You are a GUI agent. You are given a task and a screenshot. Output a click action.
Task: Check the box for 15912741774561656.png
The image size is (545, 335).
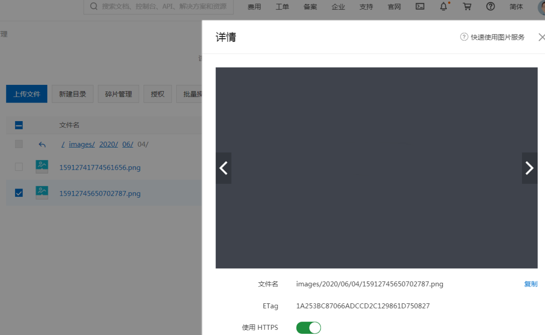[x=19, y=167]
